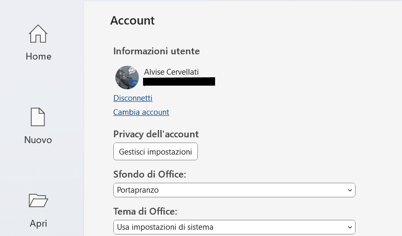Click the Nuovo blank page icon
The image size is (402, 236).
[x=38, y=117]
